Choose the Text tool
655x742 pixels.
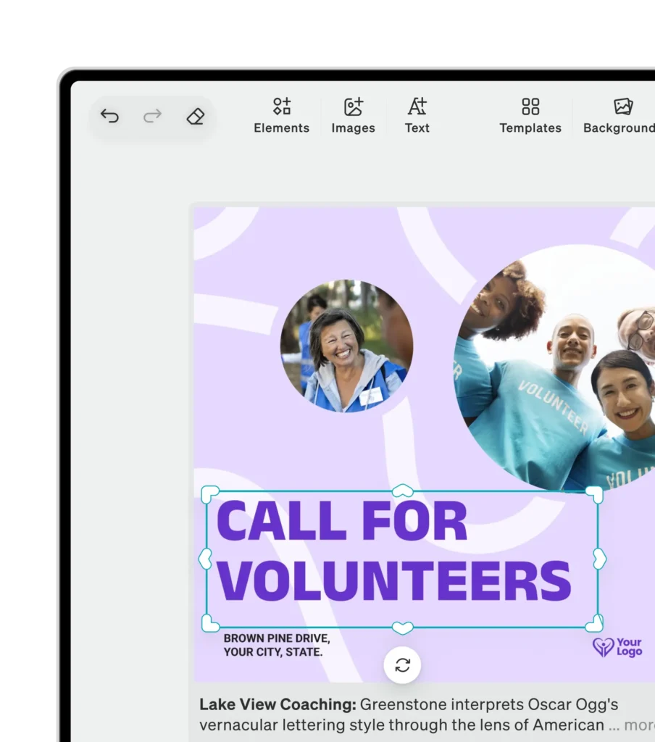coord(417,116)
